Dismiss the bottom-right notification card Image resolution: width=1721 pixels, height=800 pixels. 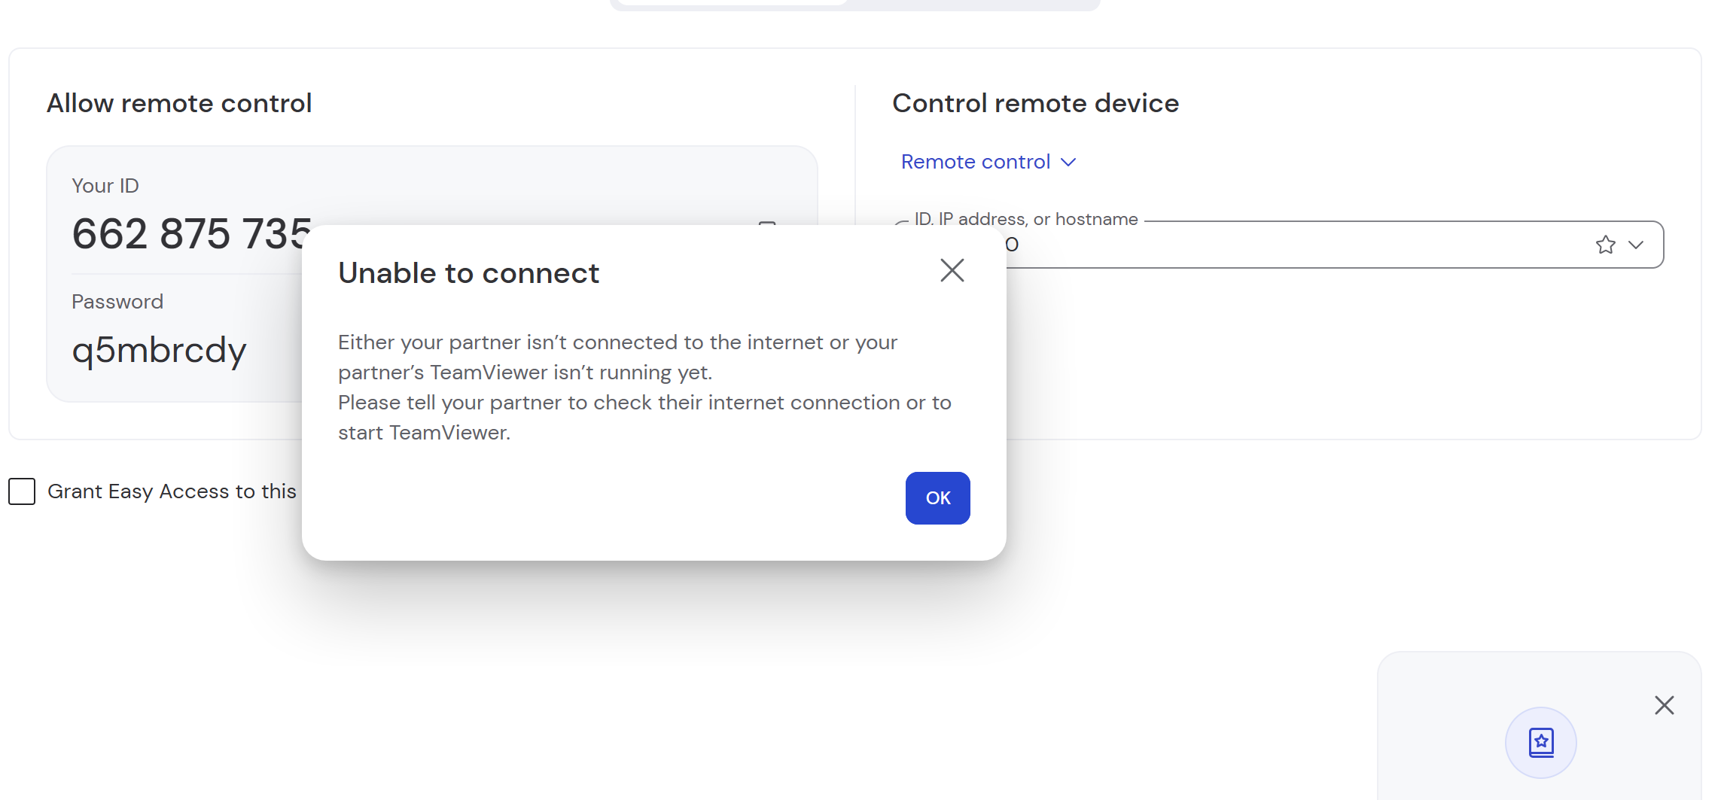point(1664,705)
